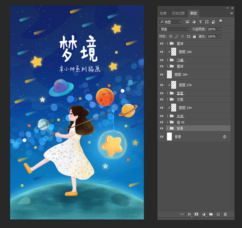Screen dimensions: 242x228
Task: Click lock position move icon
Action: (x=182, y=36)
